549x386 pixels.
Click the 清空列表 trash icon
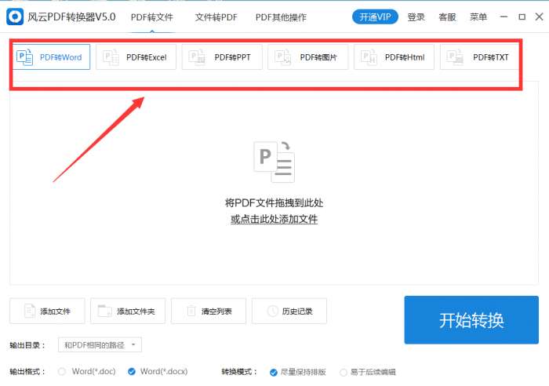click(x=191, y=311)
